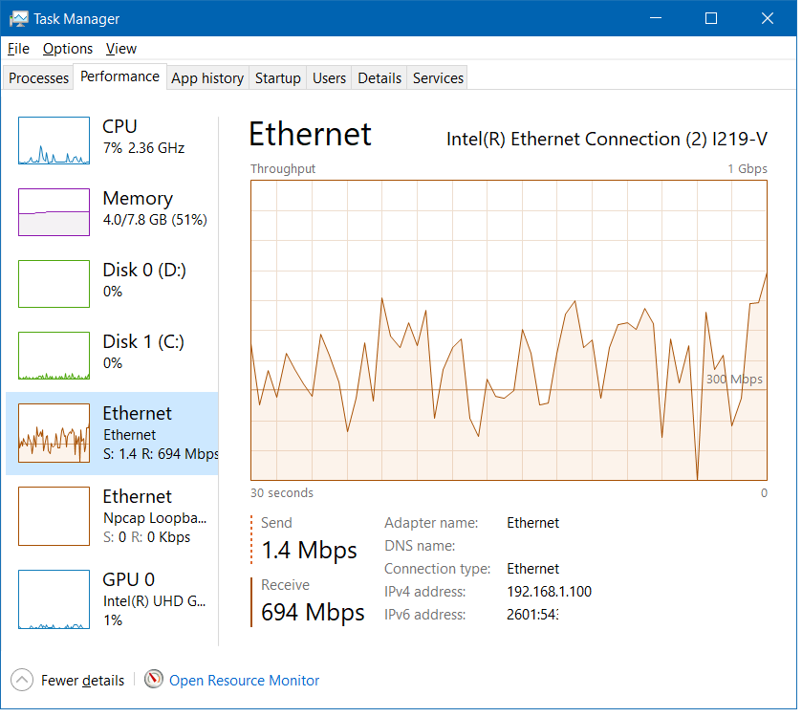Click the 30 seconds axis label

point(282,493)
